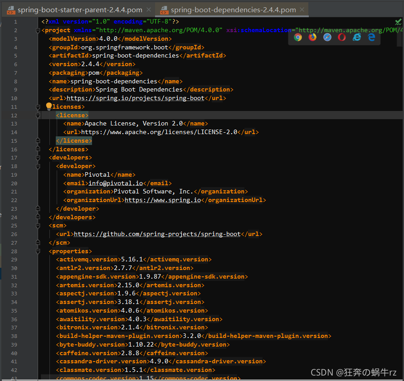404x381 pixels.
Task: Click the version 2.4.4 value
Action: coord(90,64)
